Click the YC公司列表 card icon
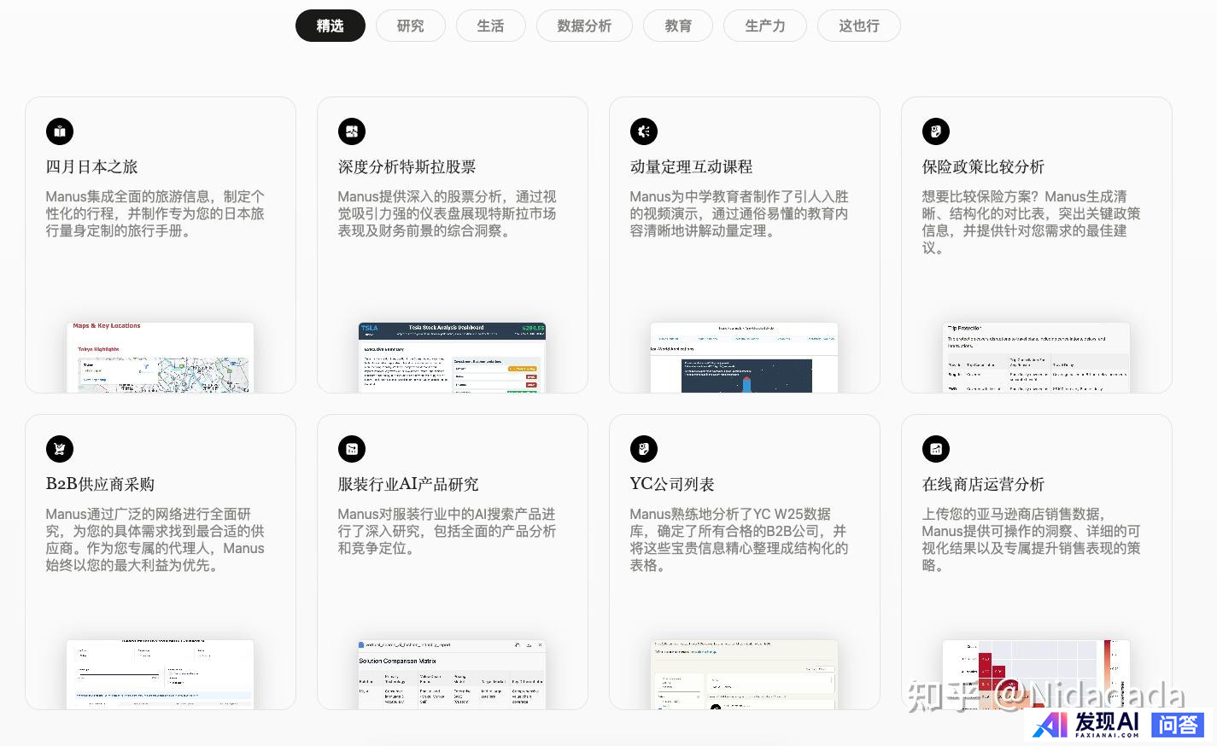This screenshot has height=746, width=1217. coord(644,449)
